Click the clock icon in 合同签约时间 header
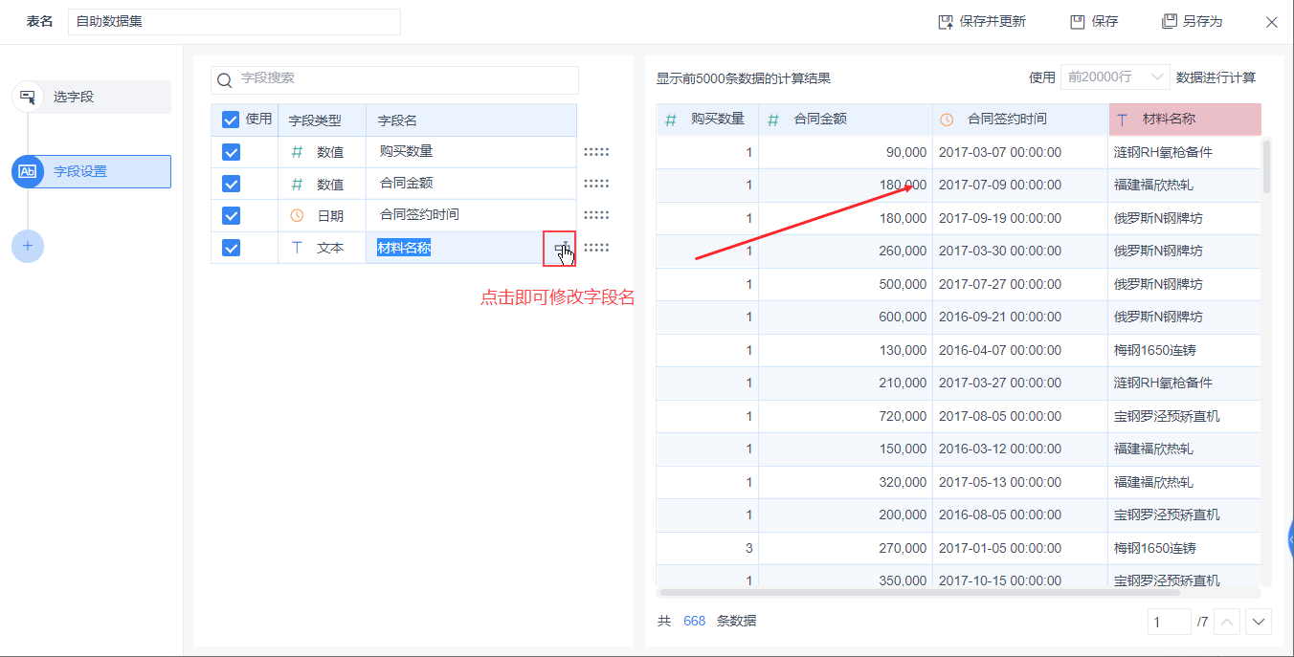The height and width of the screenshot is (657, 1294). point(947,120)
